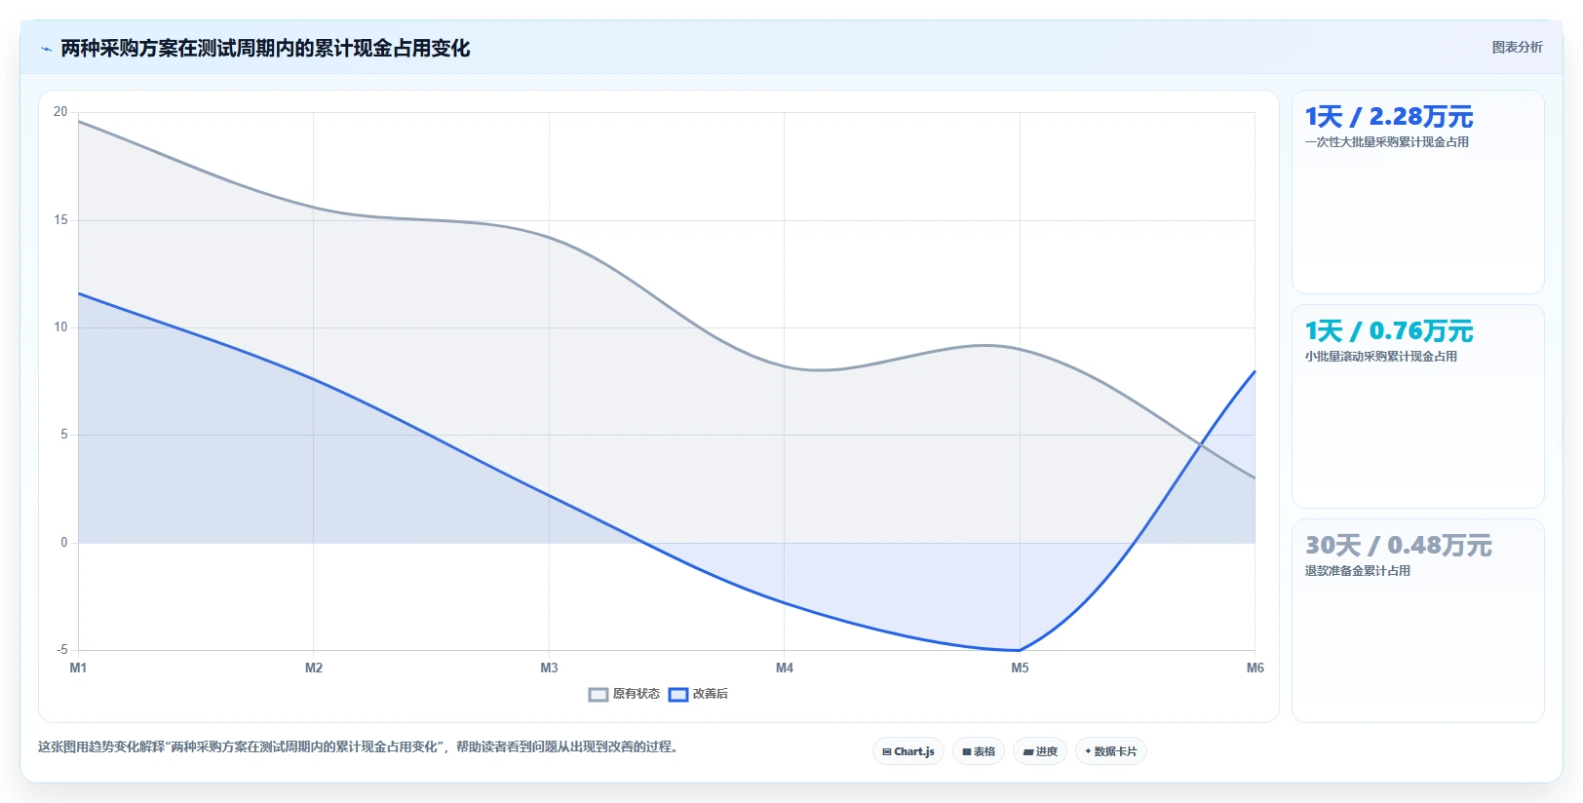Click the 图表分析 label in the header
This screenshot has height=803, width=1583.
click(1518, 47)
